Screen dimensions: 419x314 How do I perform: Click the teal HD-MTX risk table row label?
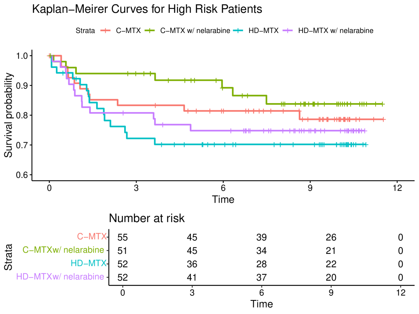tap(88, 264)
